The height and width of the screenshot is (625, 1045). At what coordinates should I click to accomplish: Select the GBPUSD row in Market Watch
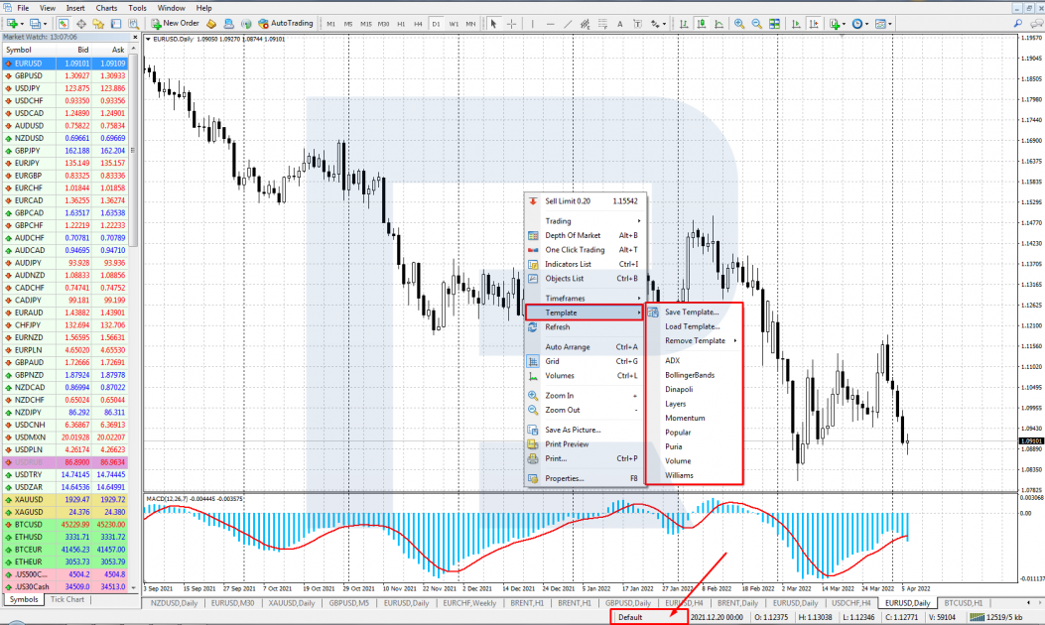(x=65, y=76)
